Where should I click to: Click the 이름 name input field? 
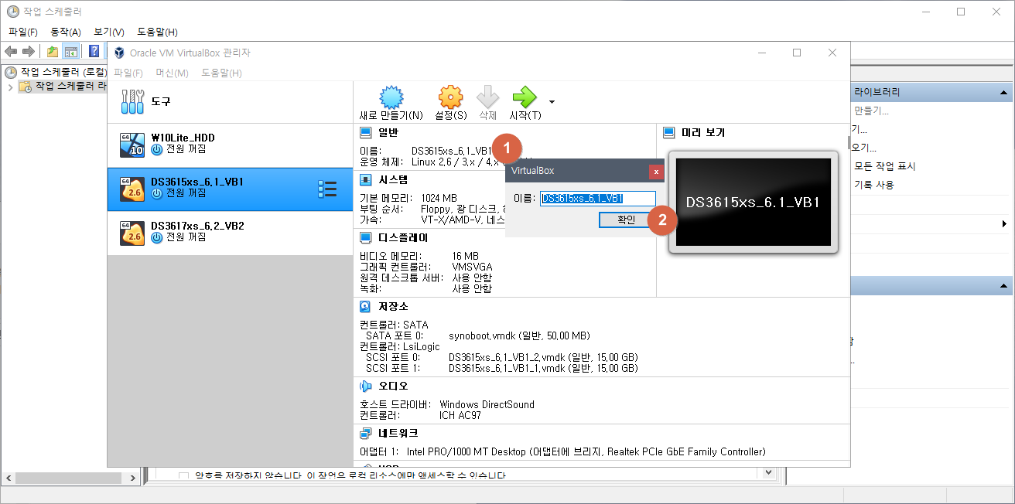point(598,198)
